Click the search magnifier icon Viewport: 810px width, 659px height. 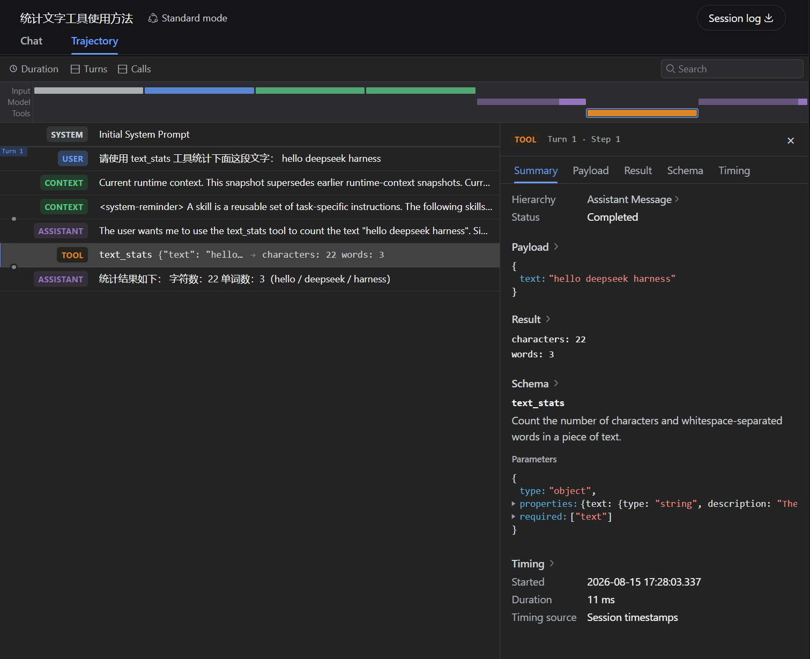point(671,69)
